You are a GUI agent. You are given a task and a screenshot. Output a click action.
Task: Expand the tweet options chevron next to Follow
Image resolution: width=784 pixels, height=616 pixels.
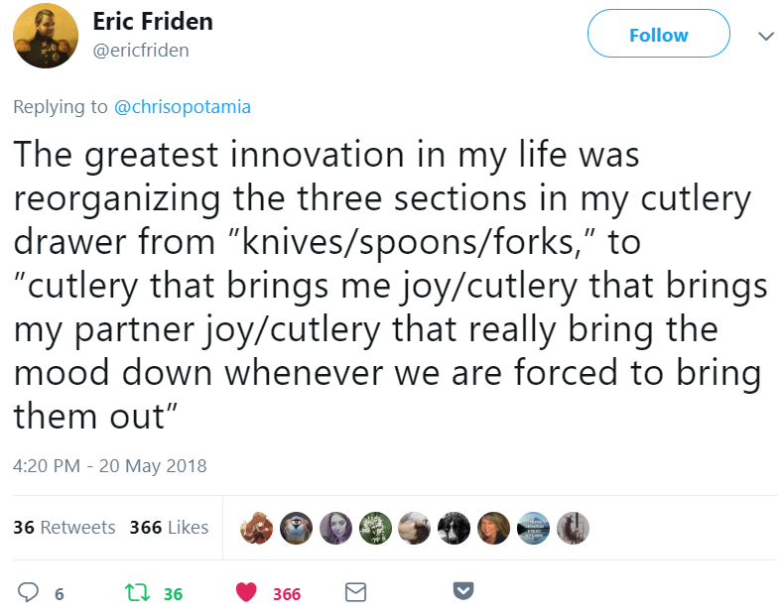pyautogui.click(x=766, y=36)
